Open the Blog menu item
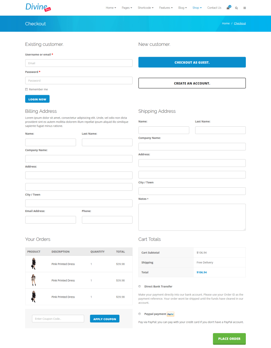The image size is (271, 348). (x=182, y=7)
